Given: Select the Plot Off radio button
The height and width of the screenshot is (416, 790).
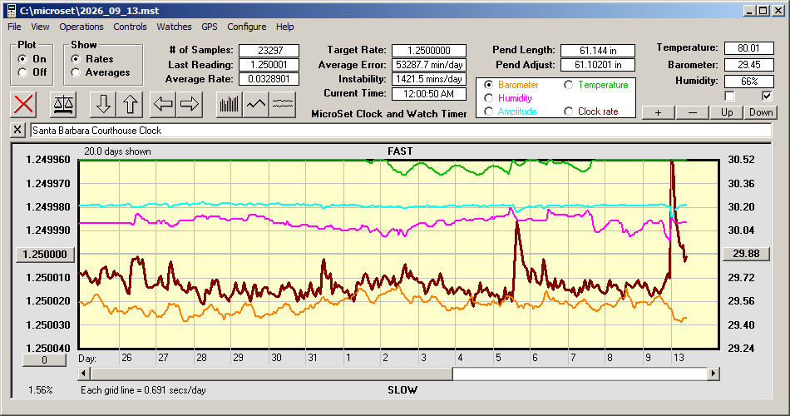Looking at the screenshot, I should point(22,72).
